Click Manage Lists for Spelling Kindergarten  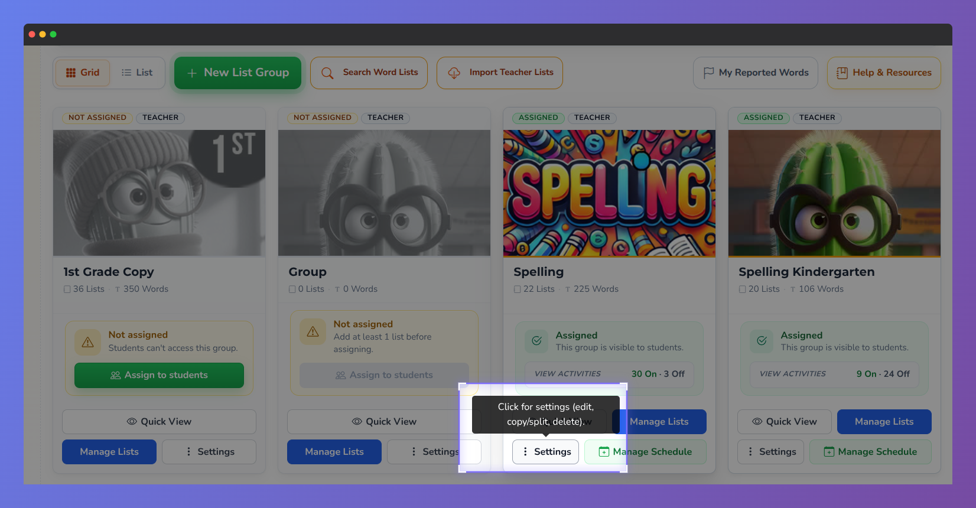pyautogui.click(x=884, y=422)
